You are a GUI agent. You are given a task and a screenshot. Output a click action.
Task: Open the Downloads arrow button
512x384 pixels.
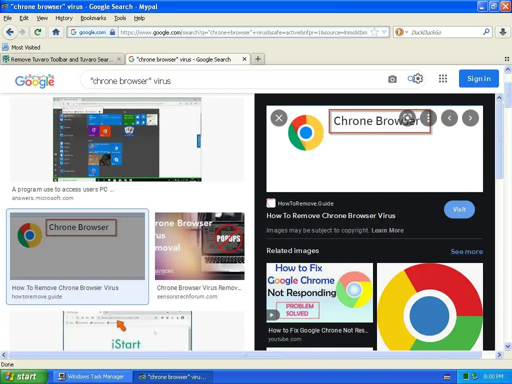[503, 32]
